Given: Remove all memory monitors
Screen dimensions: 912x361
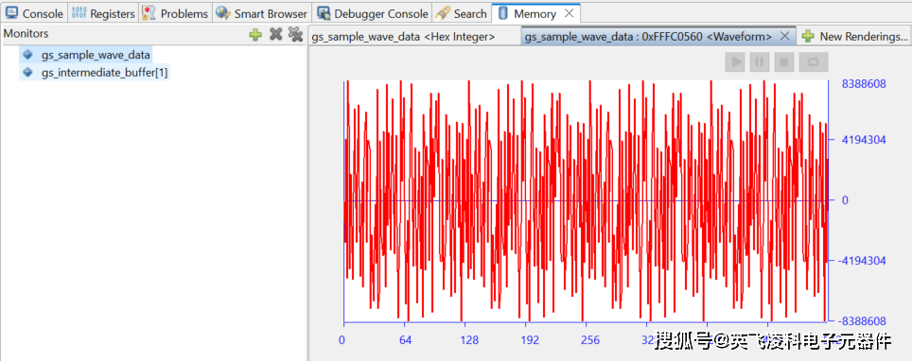Looking at the screenshot, I should click(x=295, y=34).
